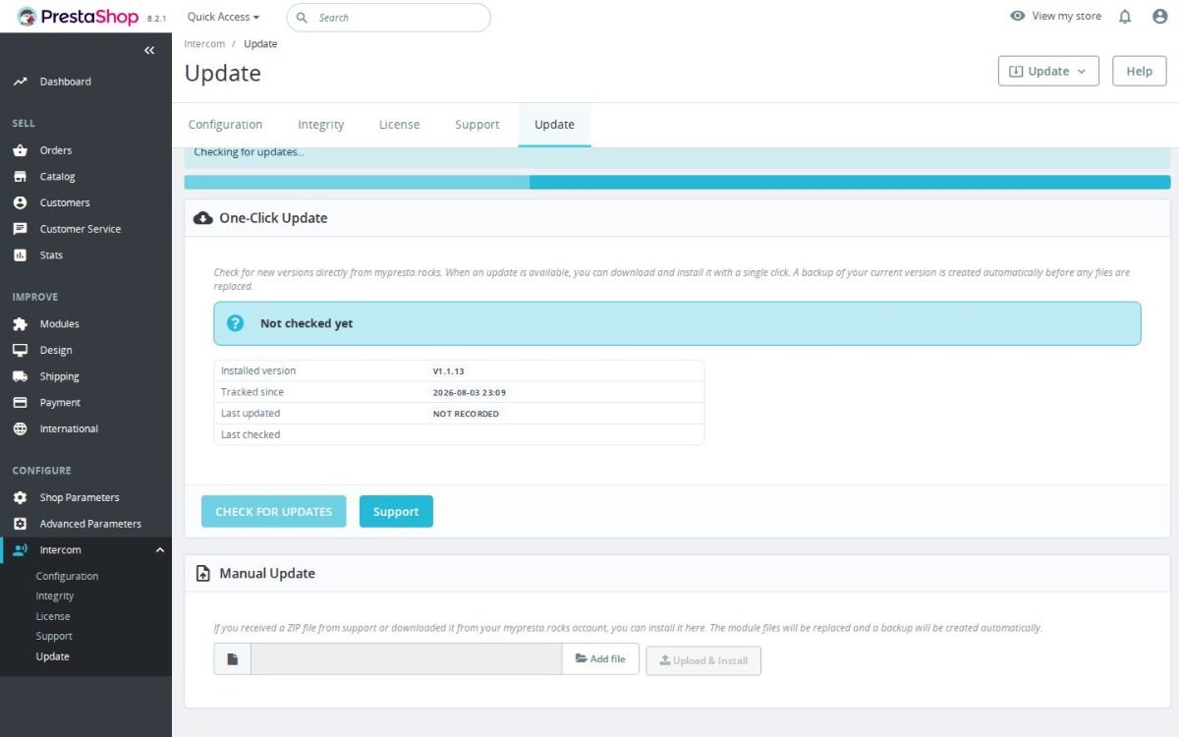This screenshot has height=737, width=1179.
Task: Click the Design monitor icon
Action: pos(20,350)
